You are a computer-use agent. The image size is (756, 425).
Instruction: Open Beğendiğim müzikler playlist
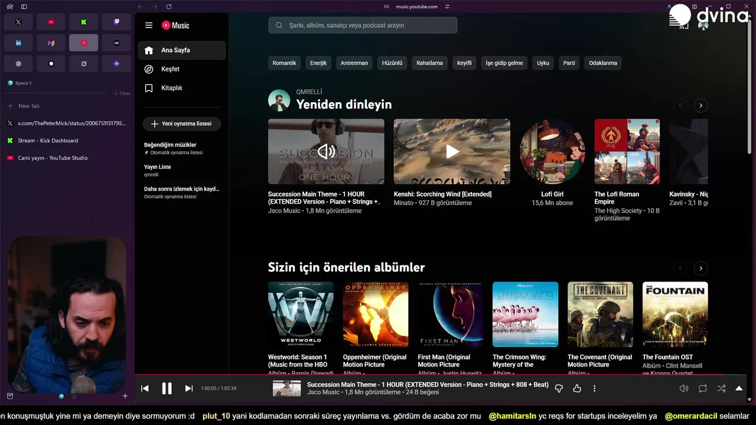182,148
